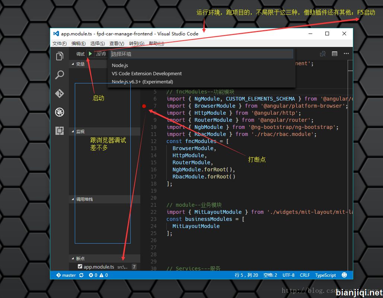Select Node.js environment option
Viewport: 383px width, 298px height.
pyautogui.click(x=201, y=65)
